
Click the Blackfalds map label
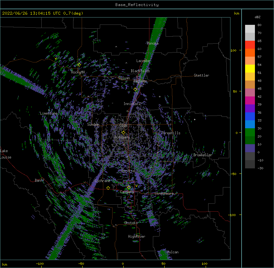(x=140, y=71)
